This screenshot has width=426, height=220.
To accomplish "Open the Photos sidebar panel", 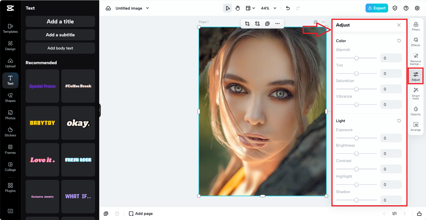I will [10, 115].
